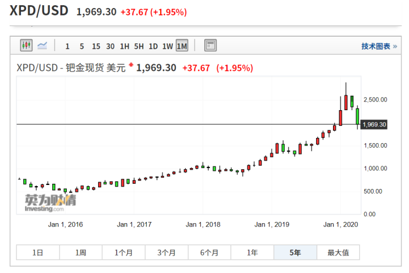Select the 5 minute interval
Image resolution: width=409 pixels, height=273 pixels.
pyautogui.click(x=81, y=46)
